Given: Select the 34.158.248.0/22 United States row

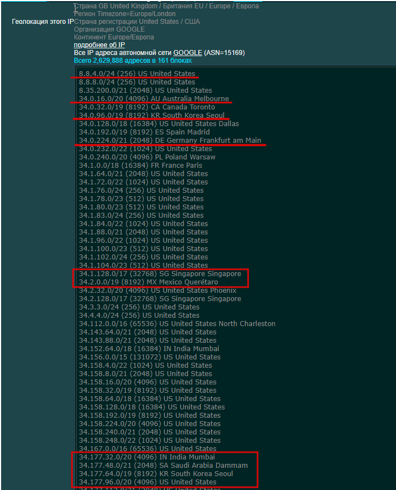Looking at the screenshot, I should (149, 441).
